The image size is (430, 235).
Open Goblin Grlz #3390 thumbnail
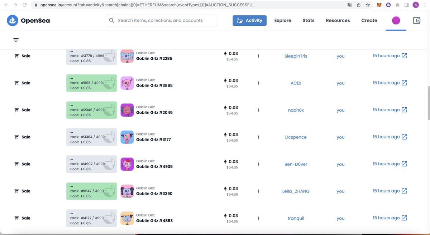pos(127,191)
